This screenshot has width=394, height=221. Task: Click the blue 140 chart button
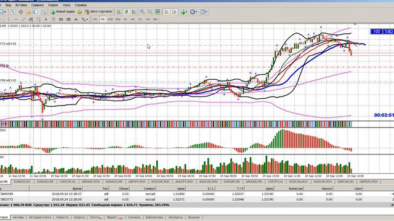388,31
